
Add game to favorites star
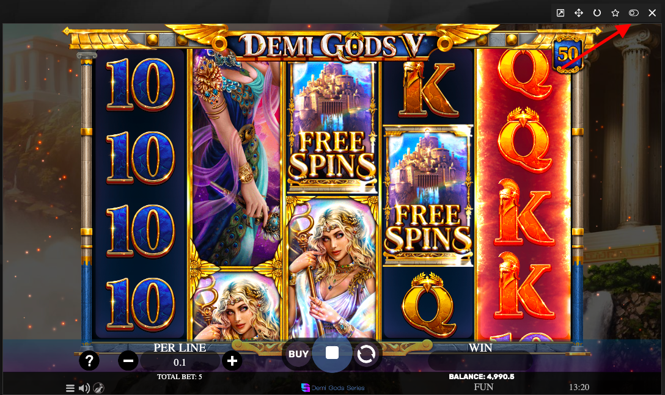615,13
